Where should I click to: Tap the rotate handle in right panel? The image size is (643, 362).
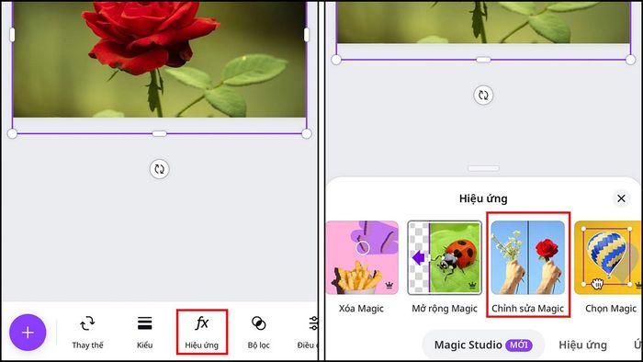(x=483, y=96)
